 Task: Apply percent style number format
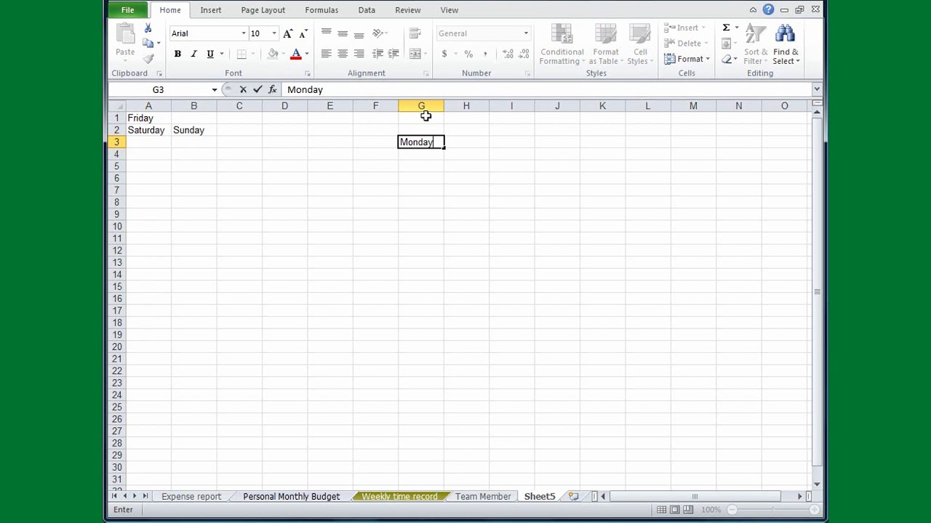click(x=468, y=54)
